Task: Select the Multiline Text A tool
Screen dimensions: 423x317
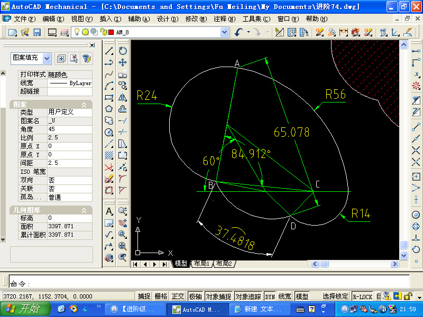Action: click(x=109, y=211)
